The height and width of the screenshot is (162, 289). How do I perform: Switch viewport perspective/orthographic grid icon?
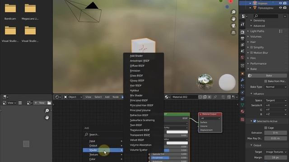coord(233,32)
